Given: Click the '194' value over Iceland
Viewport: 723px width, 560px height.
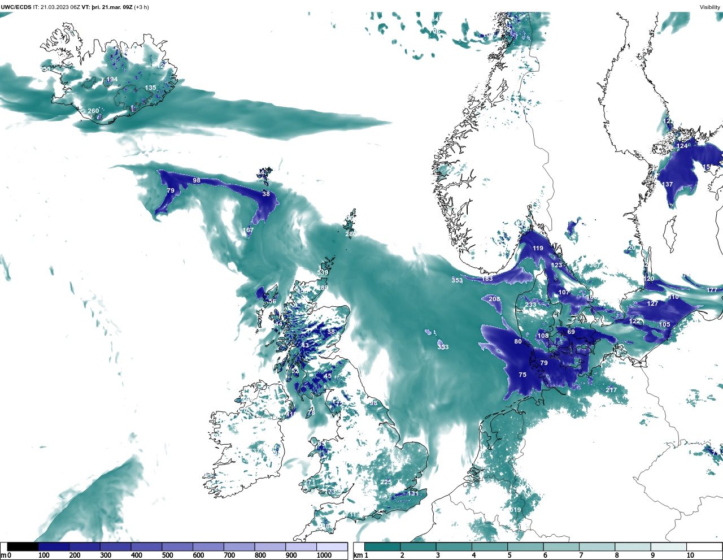Looking at the screenshot, I should pos(112,79).
